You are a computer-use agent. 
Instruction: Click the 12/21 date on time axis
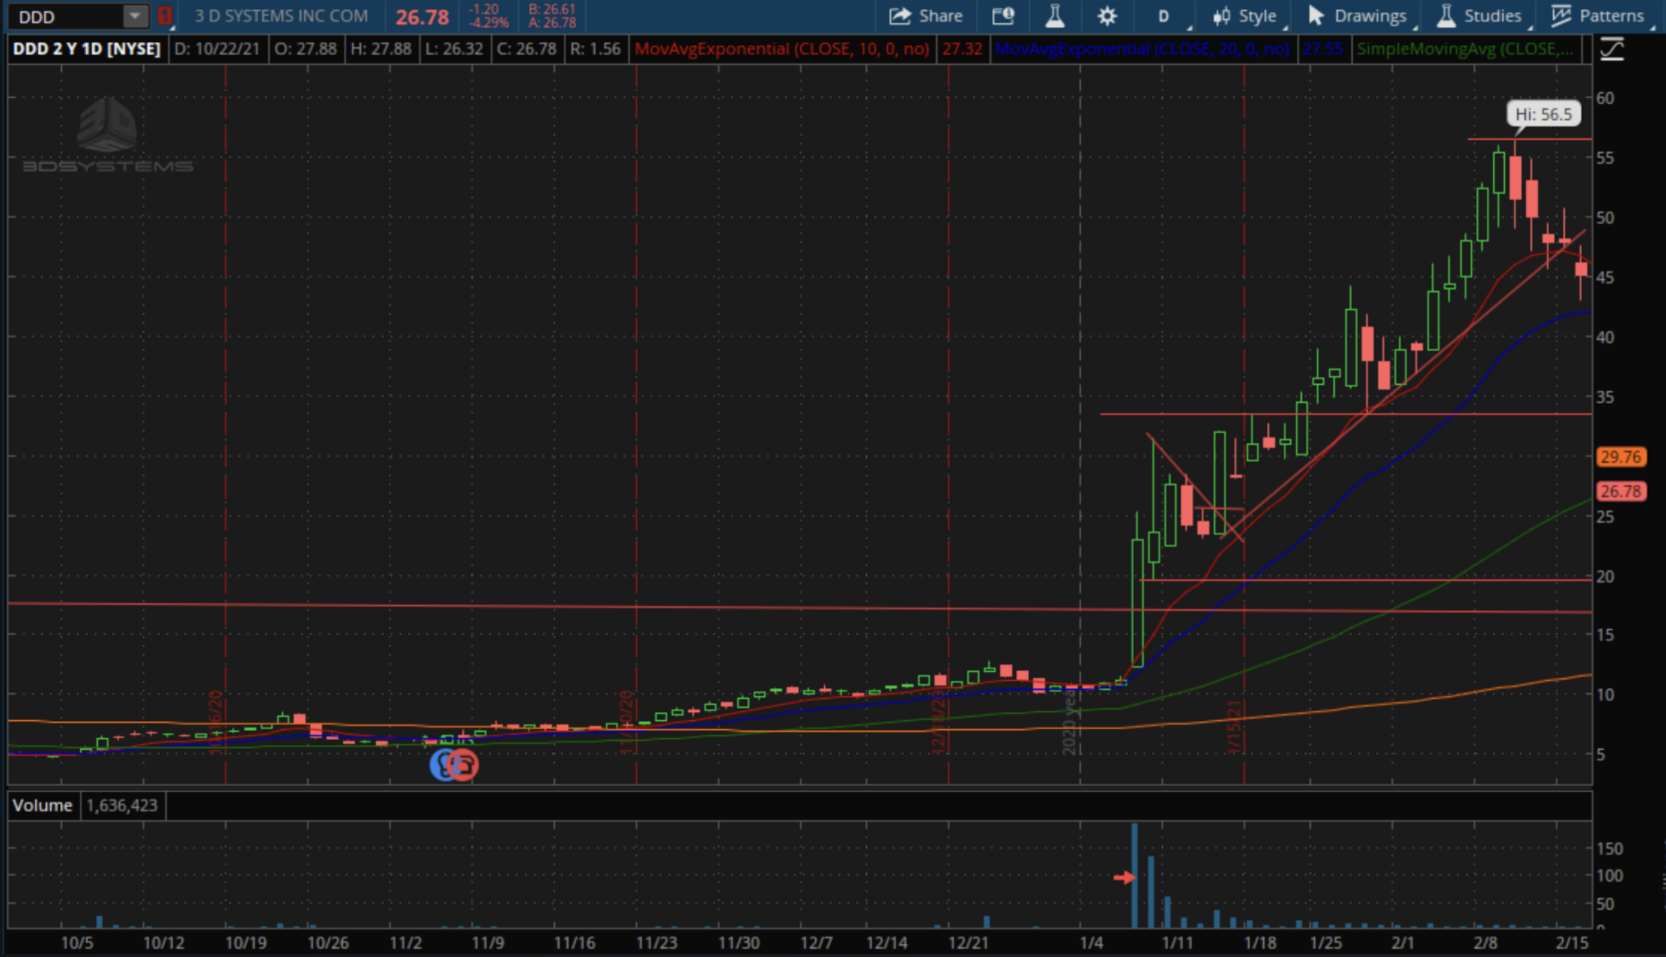(x=969, y=942)
